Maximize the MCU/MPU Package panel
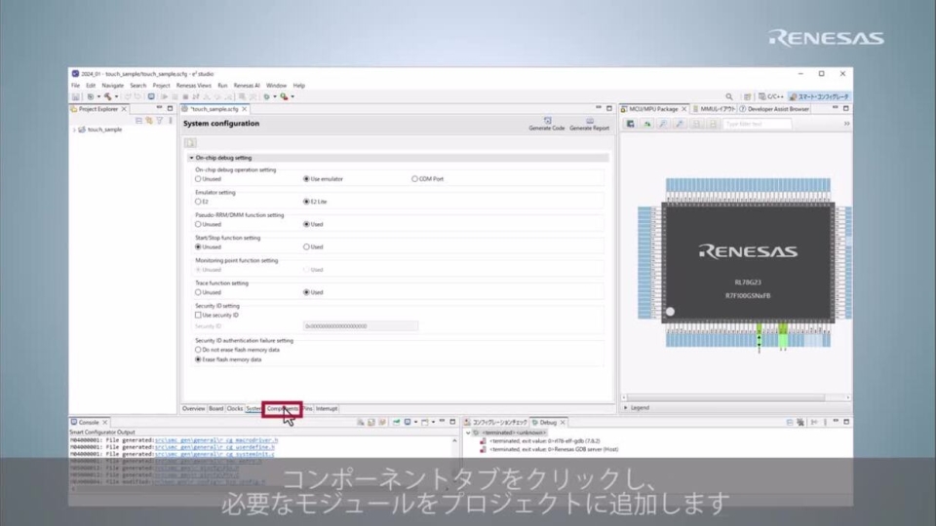The image size is (936, 526). (846, 108)
